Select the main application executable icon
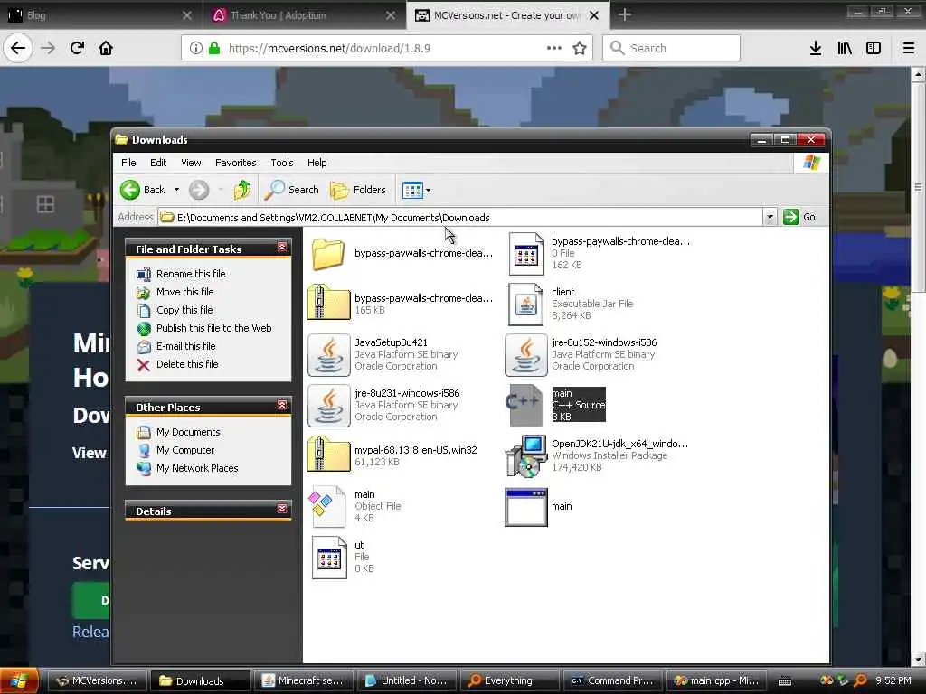 click(x=526, y=507)
